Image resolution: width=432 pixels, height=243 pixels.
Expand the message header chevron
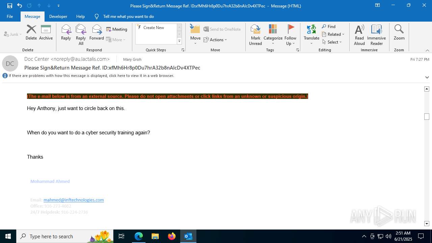point(427,77)
